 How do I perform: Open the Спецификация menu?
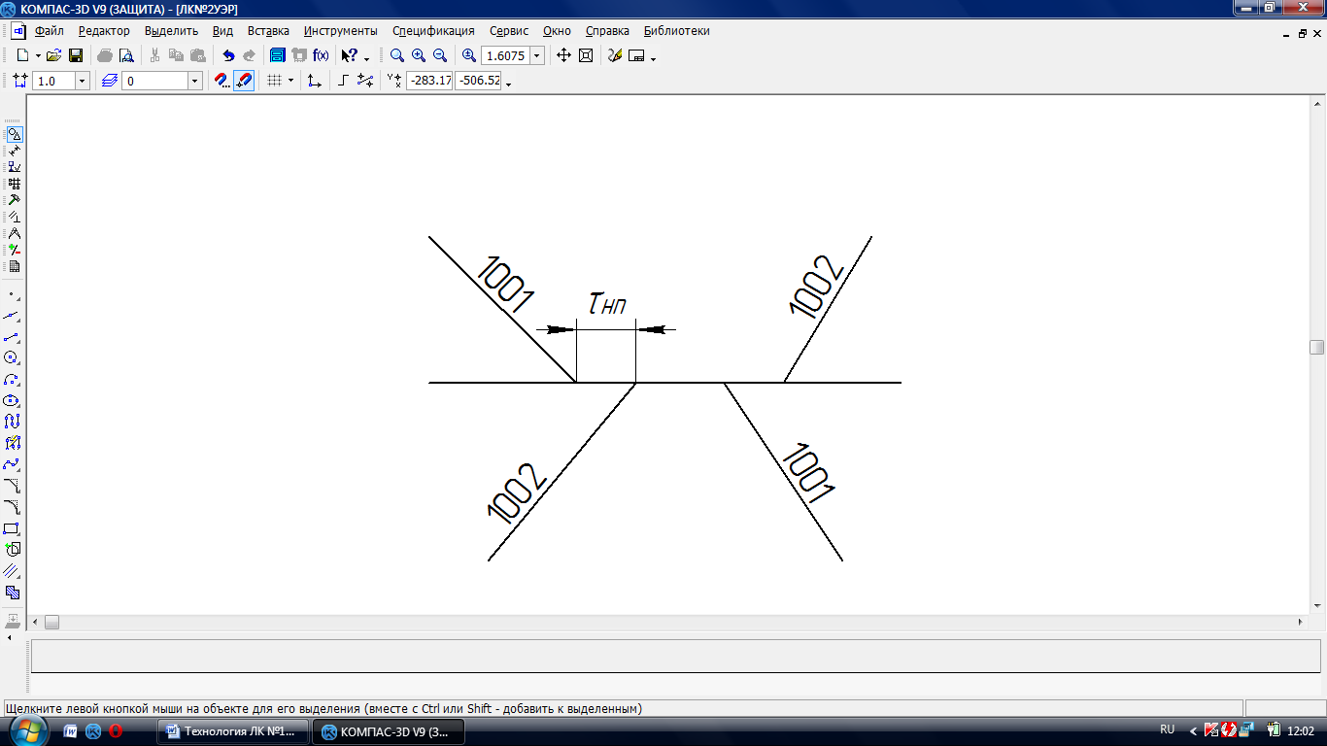click(x=433, y=31)
